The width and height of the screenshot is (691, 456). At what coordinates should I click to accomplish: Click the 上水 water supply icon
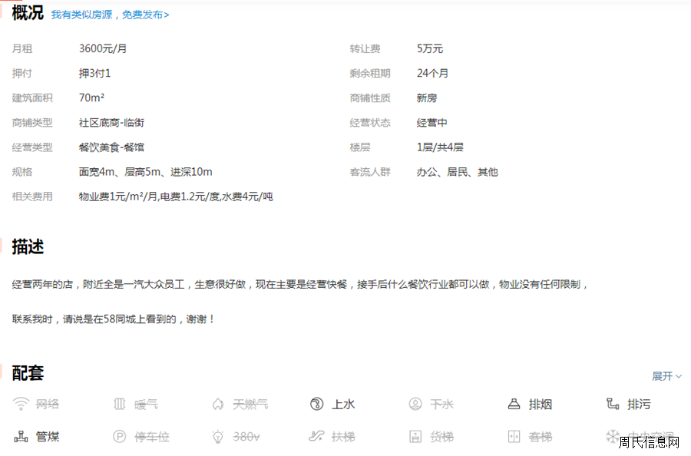(x=316, y=404)
